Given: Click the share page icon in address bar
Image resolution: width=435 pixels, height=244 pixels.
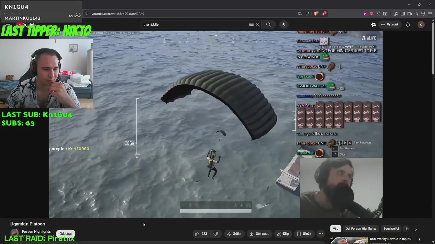Looking at the screenshot, I should (x=308, y=14).
